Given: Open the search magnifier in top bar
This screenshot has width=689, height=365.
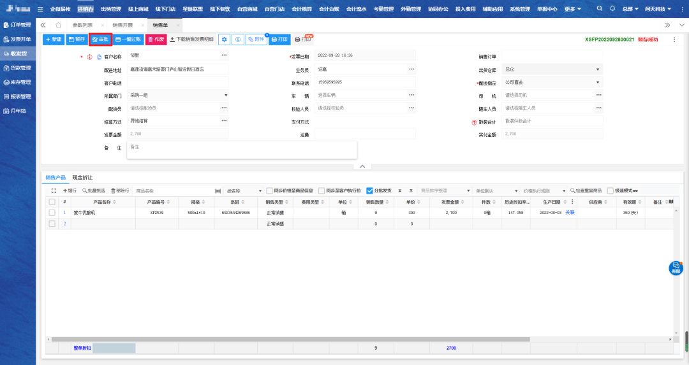Looking at the screenshot, I should 600,9.
